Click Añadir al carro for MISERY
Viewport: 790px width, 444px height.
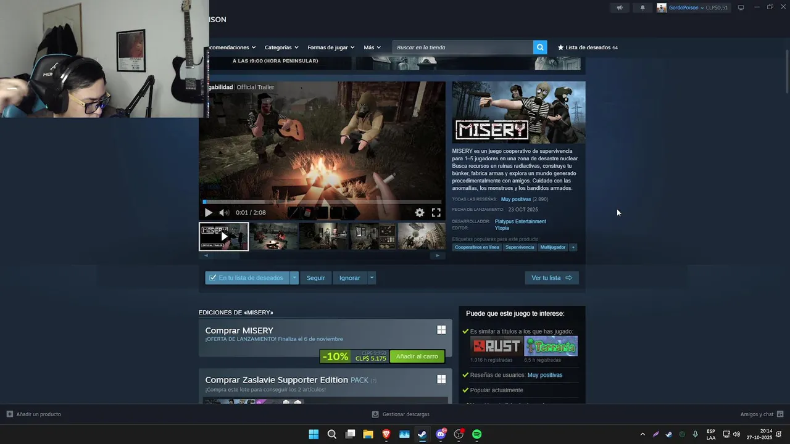click(x=417, y=356)
